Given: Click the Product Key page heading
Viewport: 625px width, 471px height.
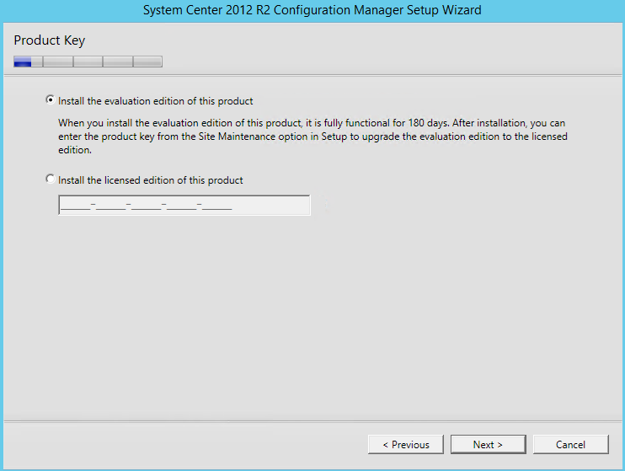Looking at the screenshot, I should (x=50, y=40).
